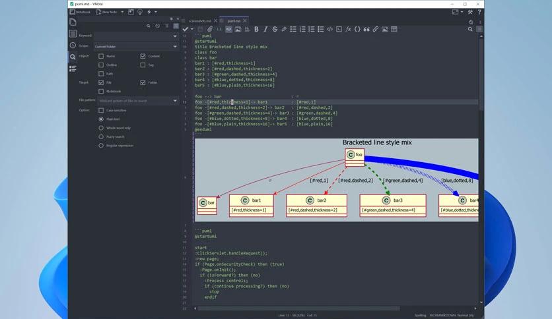Enable the Tag checkbox

pyautogui.click(x=143, y=65)
